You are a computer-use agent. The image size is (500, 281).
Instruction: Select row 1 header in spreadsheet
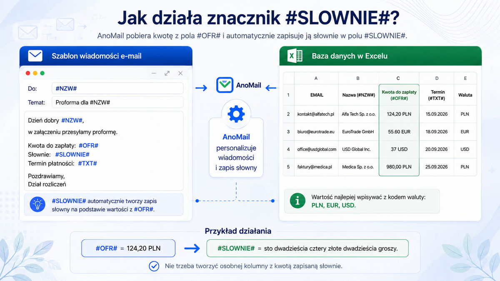288,95
